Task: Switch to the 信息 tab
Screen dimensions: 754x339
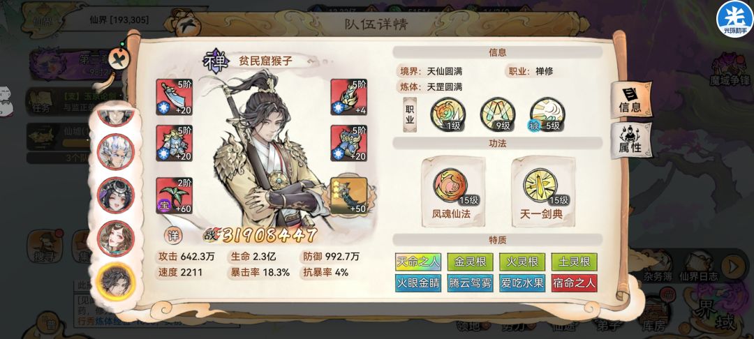Action: [x=630, y=100]
